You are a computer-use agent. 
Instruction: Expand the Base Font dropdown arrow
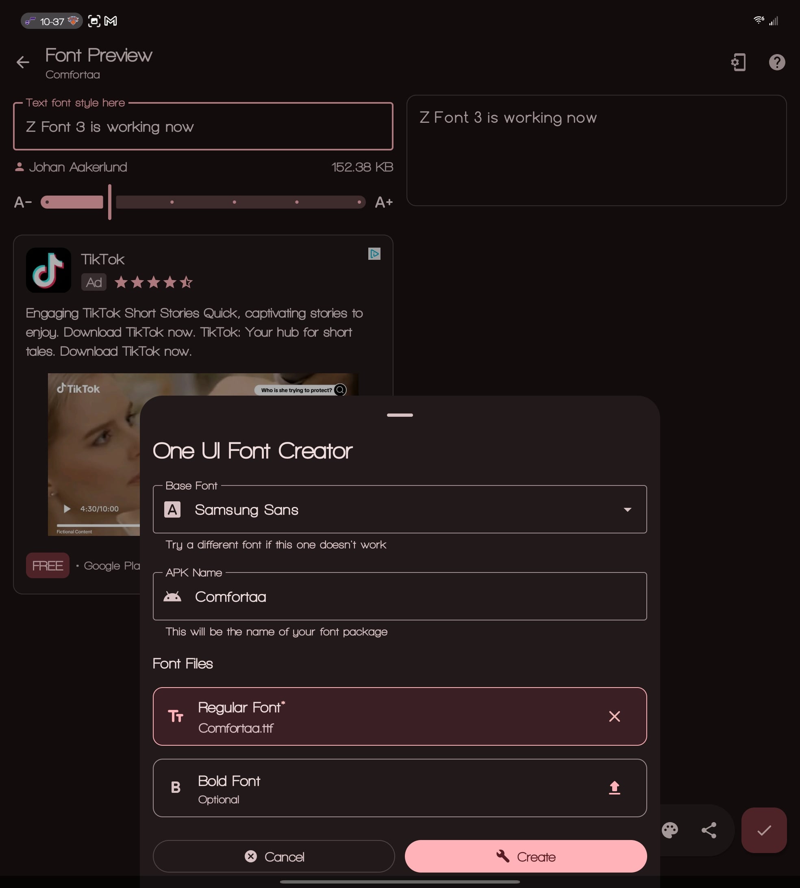pos(627,509)
